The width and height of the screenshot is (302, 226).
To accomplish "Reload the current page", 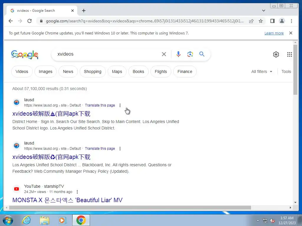I will 29,21.
